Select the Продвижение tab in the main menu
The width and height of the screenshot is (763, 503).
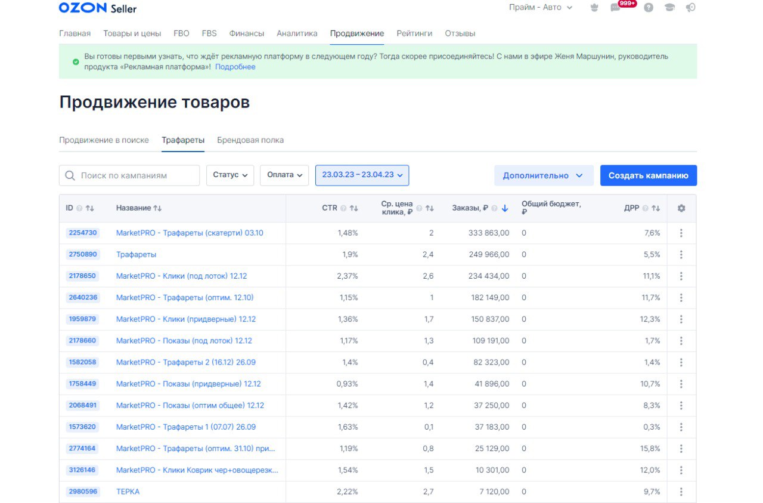point(357,33)
